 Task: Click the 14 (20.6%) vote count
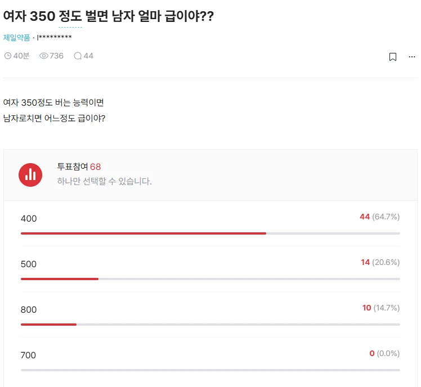tap(380, 262)
